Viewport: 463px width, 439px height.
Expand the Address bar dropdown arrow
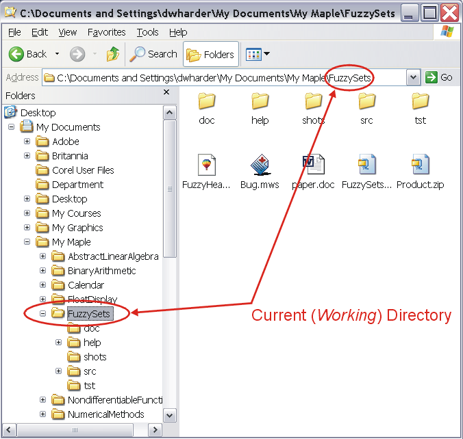[x=413, y=77]
